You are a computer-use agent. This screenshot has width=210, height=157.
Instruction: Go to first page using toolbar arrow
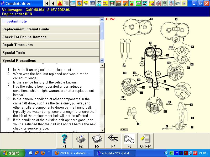click(x=46, y=3)
